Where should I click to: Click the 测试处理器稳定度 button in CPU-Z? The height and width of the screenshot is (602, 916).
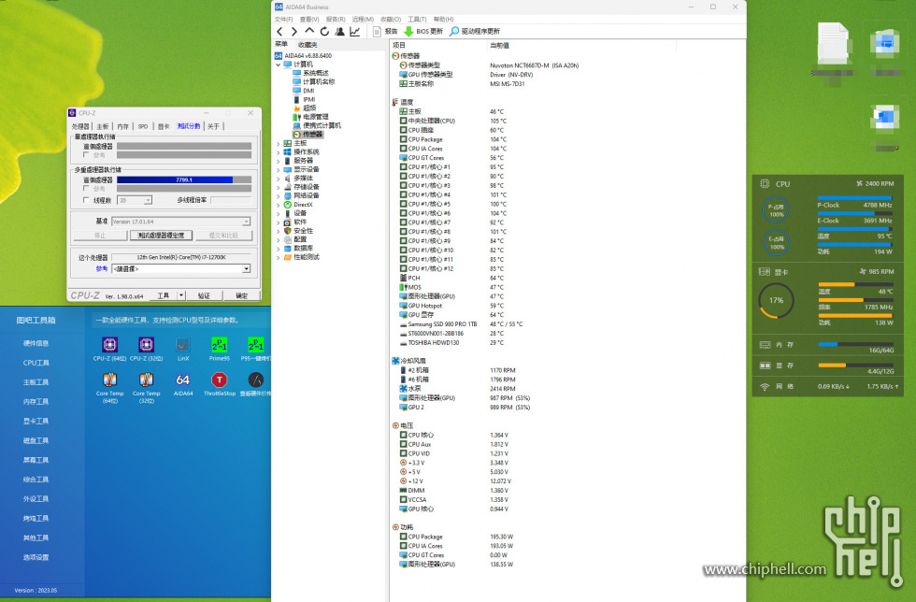pyautogui.click(x=161, y=235)
